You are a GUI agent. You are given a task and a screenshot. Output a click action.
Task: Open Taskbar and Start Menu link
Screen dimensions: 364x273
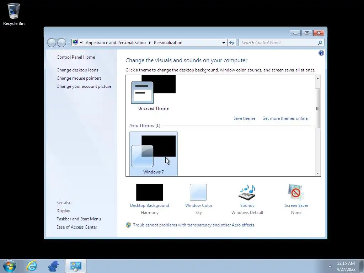coord(79,219)
